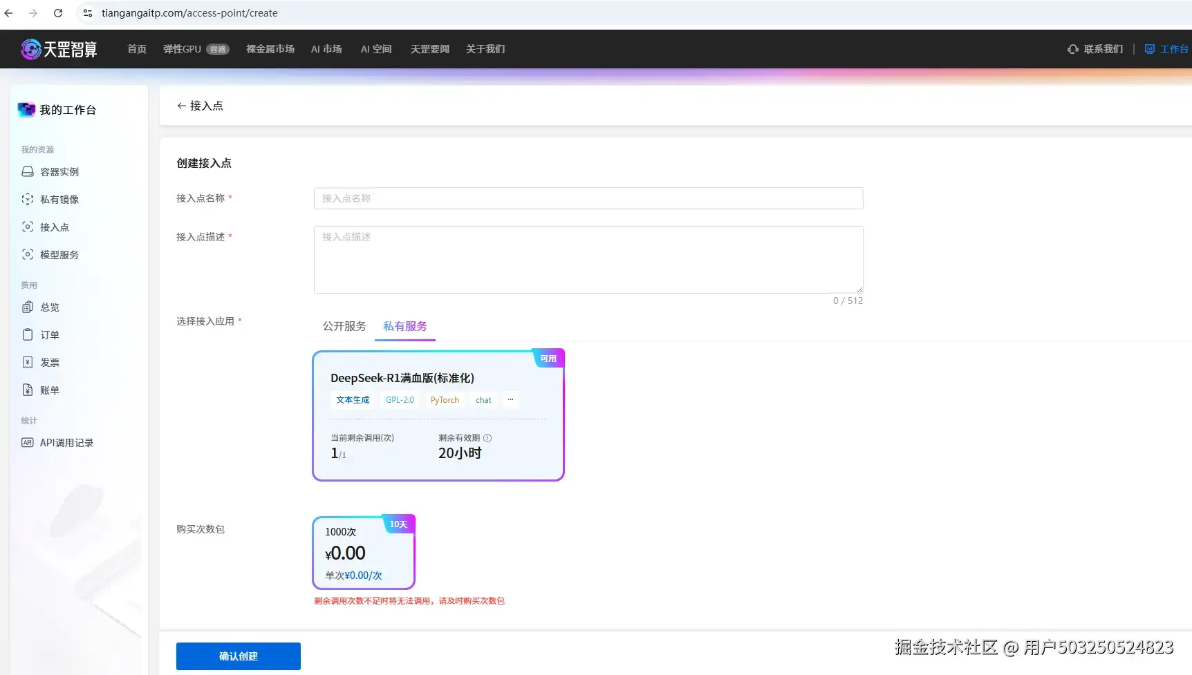This screenshot has height=675, width=1192.
Task: Click the PyTorch tag
Action: [x=445, y=399]
